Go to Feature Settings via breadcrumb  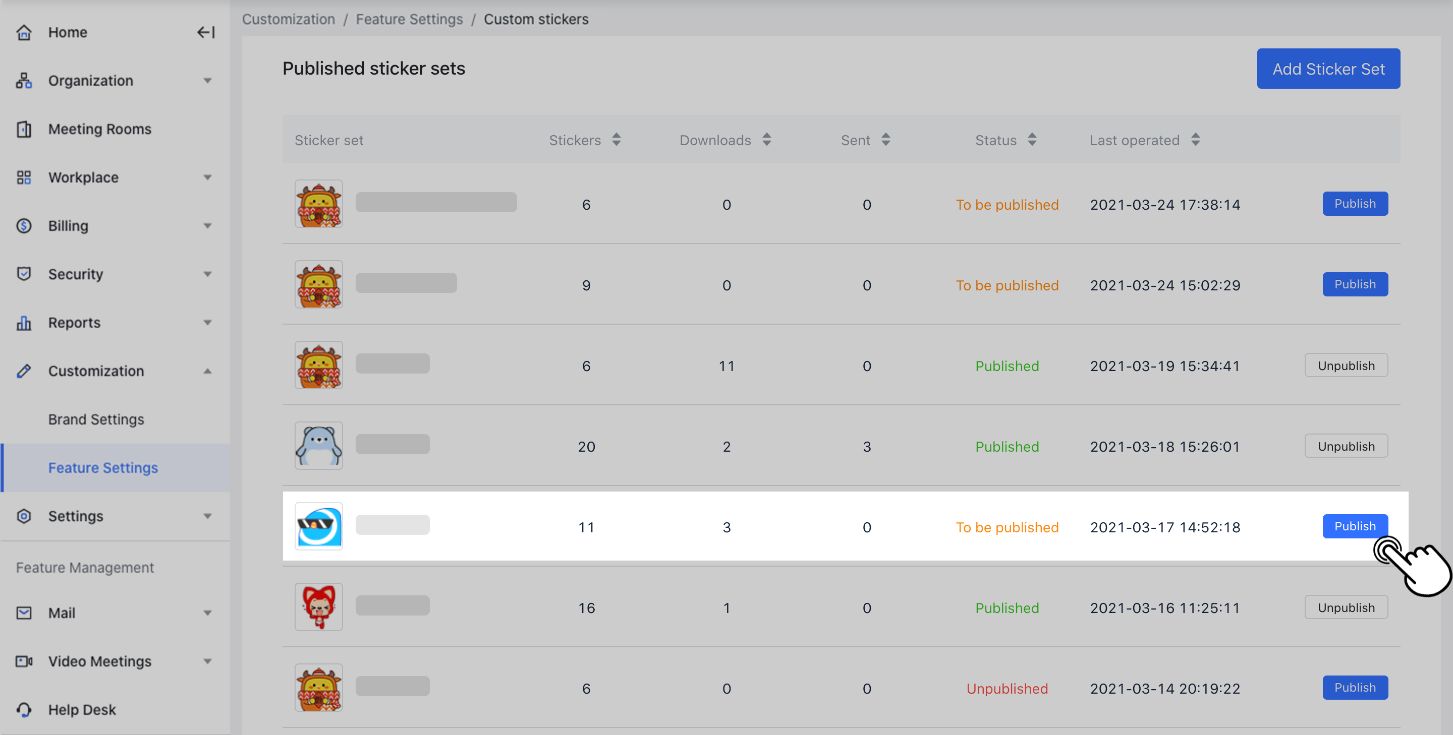pos(409,19)
